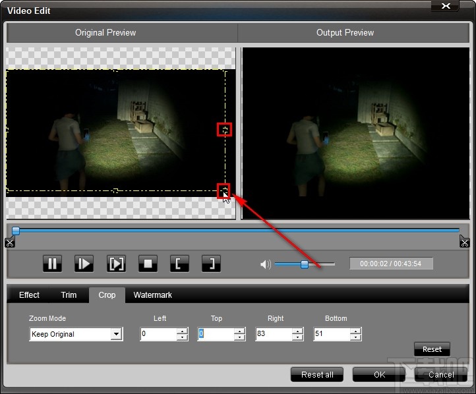
Task: Mute audio via the speaker icon
Action: 265,264
